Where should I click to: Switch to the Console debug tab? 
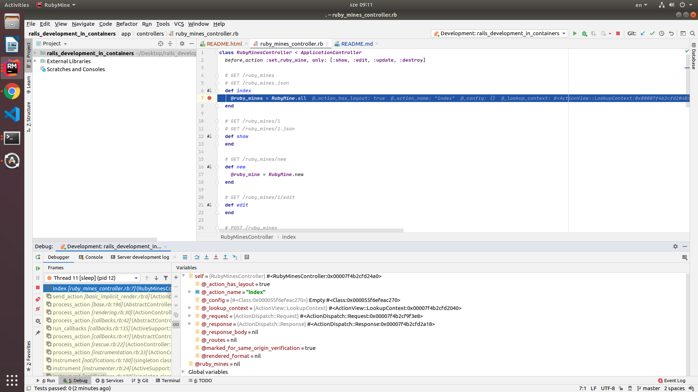point(91,257)
